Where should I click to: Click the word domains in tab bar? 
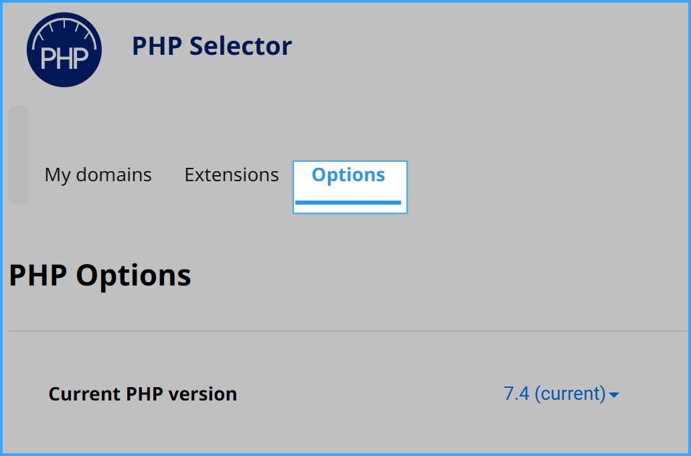tap(114, 175)
